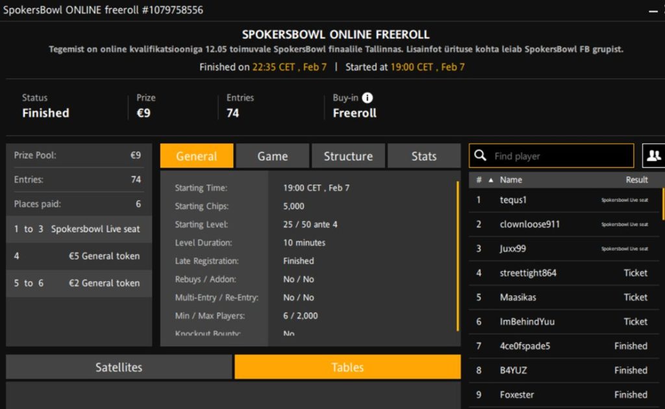Click the players group icon button
The height and width of the screenshot is (409, 665).
653,156
